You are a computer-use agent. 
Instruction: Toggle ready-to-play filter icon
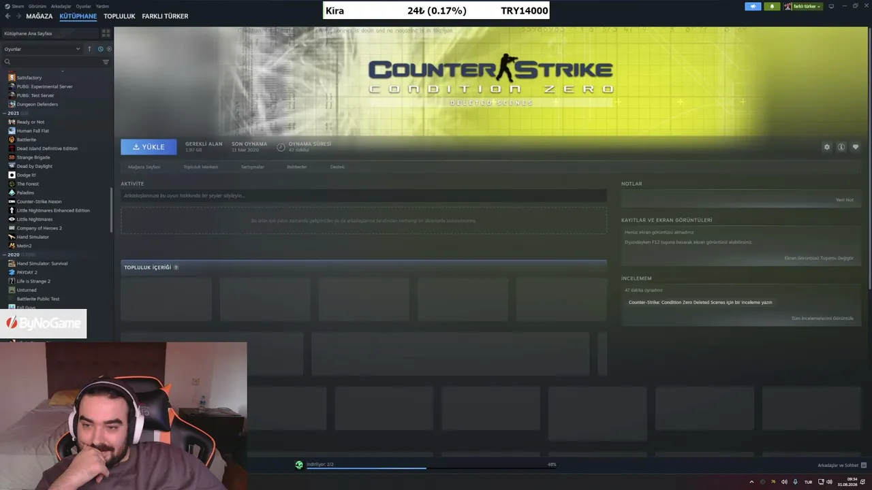coord(109,49)
